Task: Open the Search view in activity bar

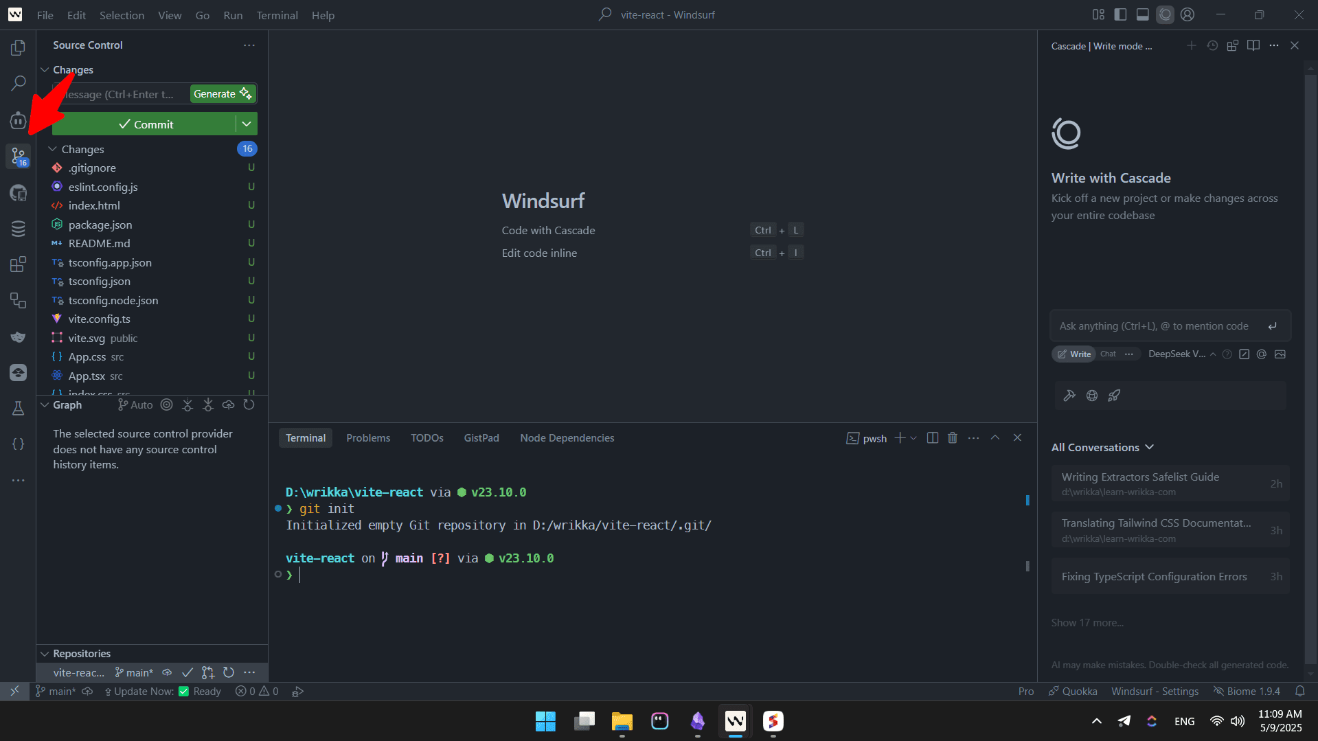Action: (19, 84)
